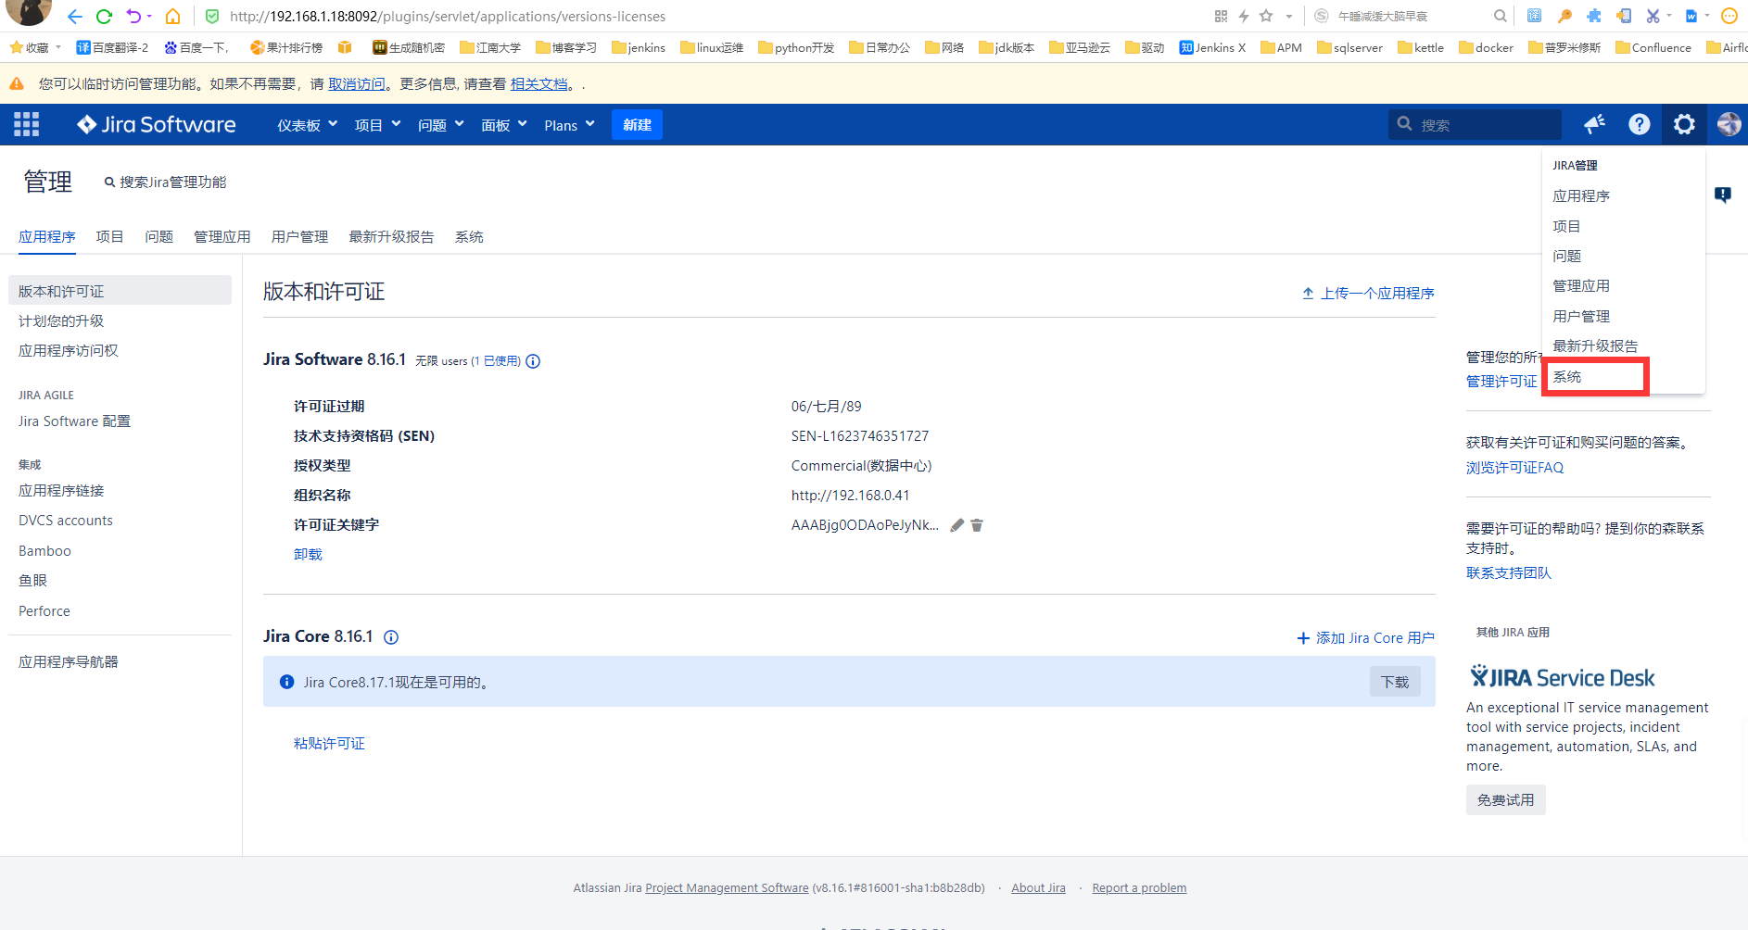This screenshot has height=930, width=1748.
Task: Expand the 问题 dropdown in header
Action: [x=440, y=125]
